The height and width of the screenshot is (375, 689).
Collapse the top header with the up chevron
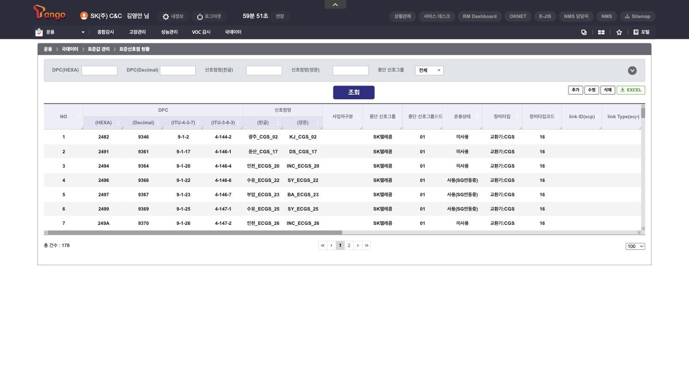[335, 4]
